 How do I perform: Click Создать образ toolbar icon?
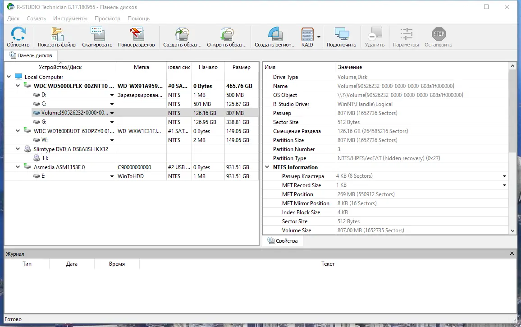coord(183,36)
